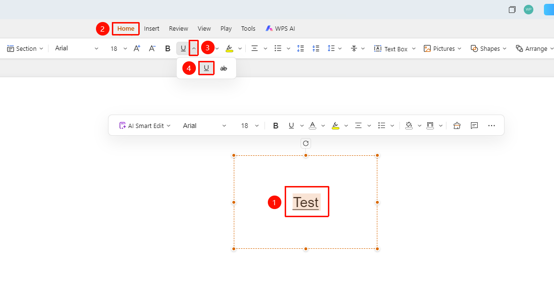Screen dimensions: 554x291
Task: Open the Play tab
Action: pyautogui.click(x=226, y=29)
